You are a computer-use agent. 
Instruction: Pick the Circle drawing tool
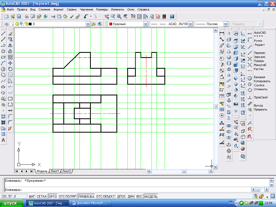[x=4, y=69]
